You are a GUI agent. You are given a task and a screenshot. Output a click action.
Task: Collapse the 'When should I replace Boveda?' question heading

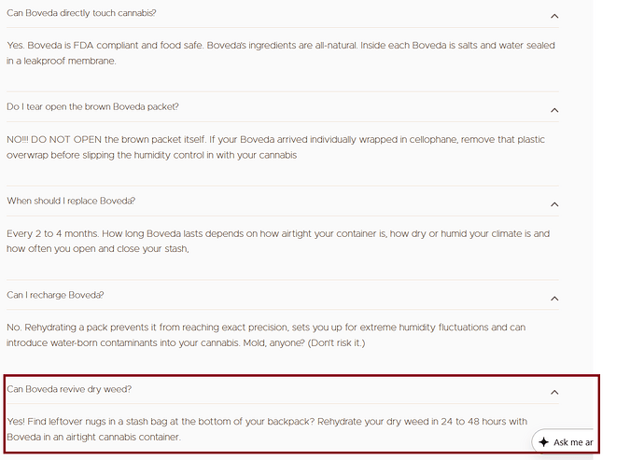point(71,201)
